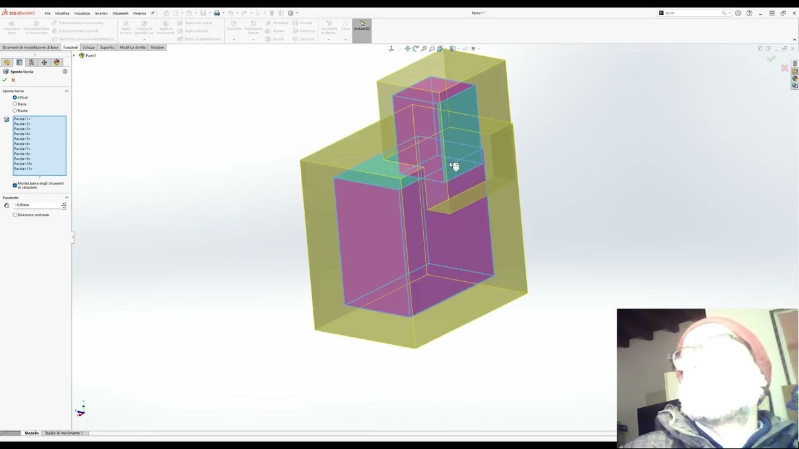Open the DisplayManager colored sphere tab
The image size is (799, 449).
[57, 62]
